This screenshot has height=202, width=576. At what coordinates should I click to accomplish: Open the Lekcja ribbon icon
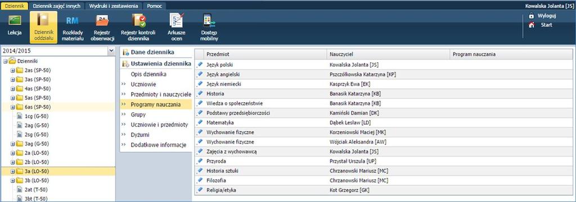pos(14,21)
